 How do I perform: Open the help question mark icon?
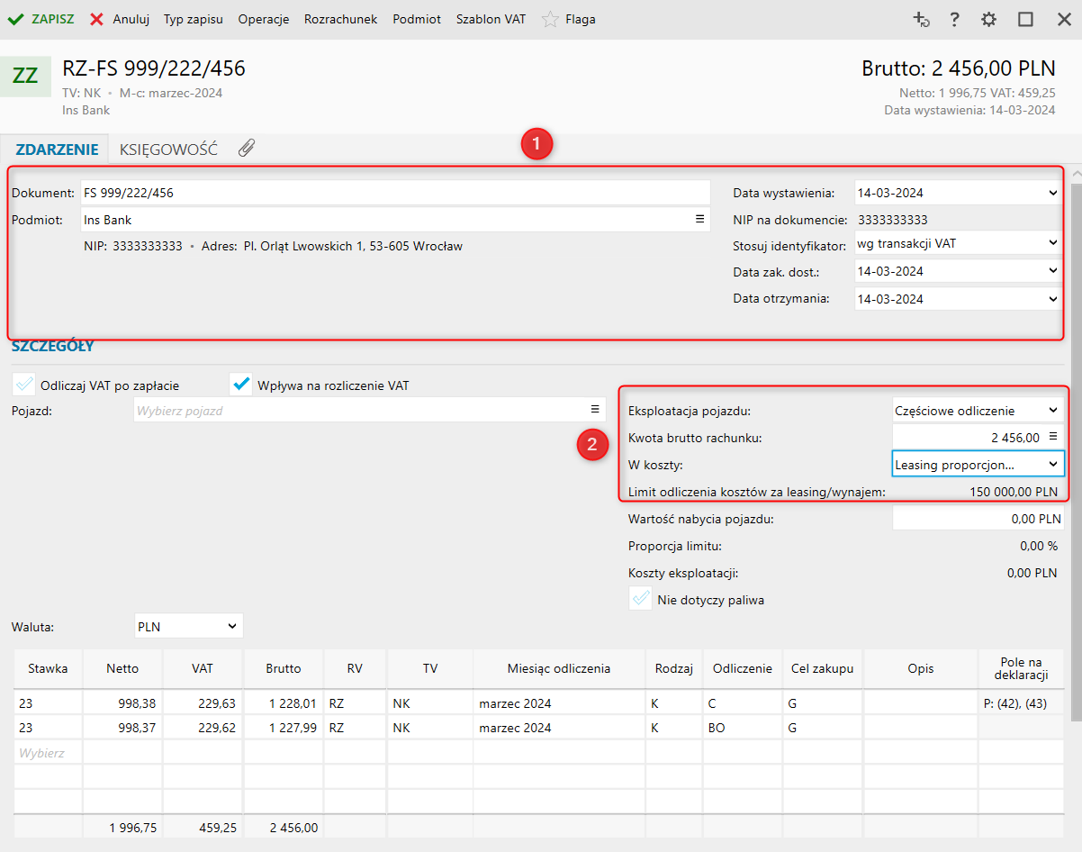954,19
